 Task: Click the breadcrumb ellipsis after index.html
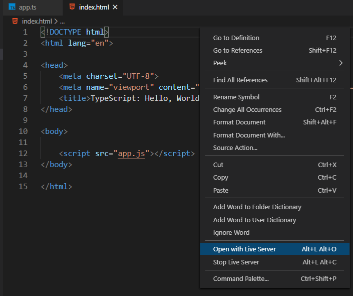62,21
